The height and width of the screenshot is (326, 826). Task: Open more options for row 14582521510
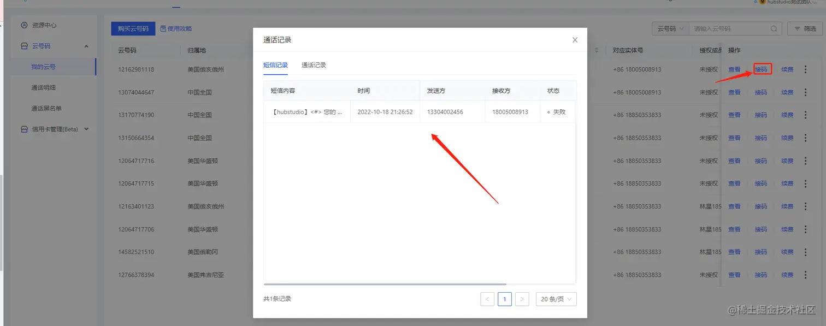click(805, 252)
